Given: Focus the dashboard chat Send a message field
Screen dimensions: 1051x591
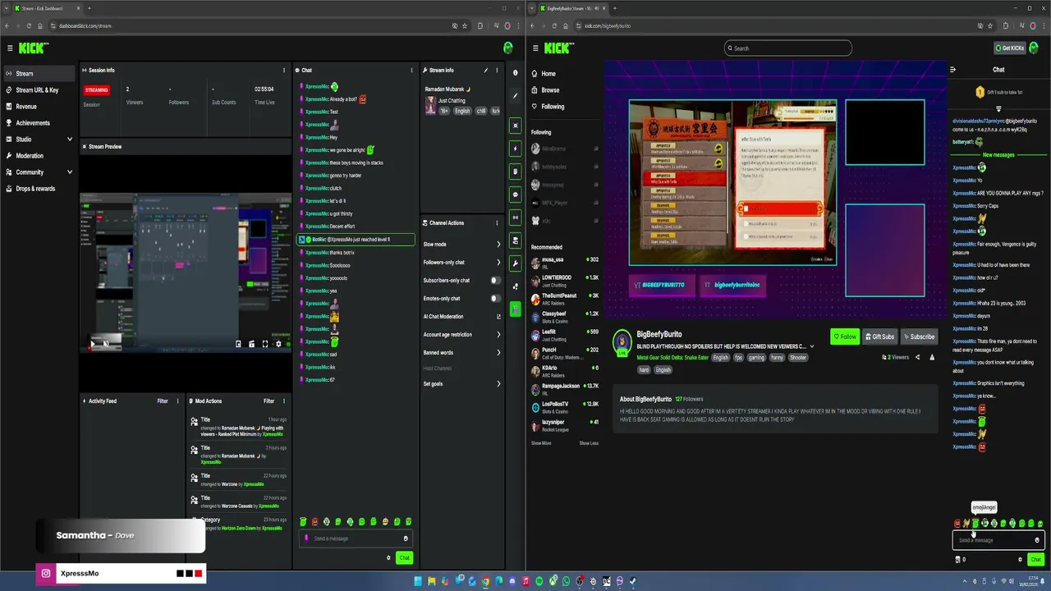Looking at the screenshot, I should point(355,538).
